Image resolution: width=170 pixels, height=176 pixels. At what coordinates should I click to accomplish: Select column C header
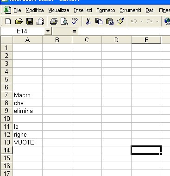[87, 40]
